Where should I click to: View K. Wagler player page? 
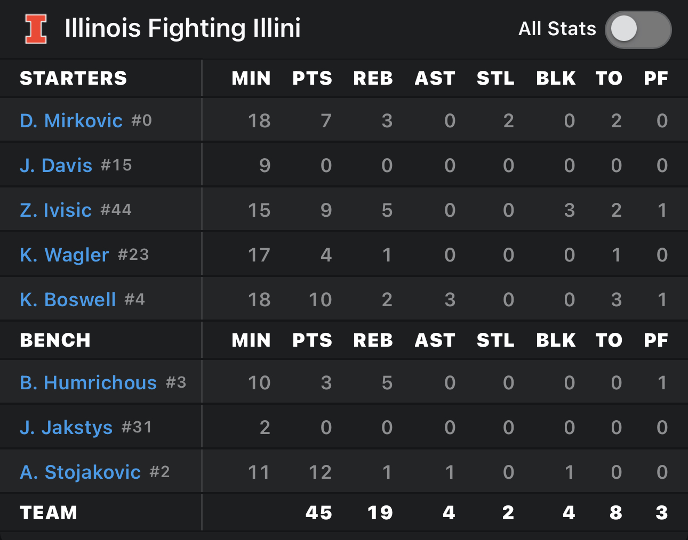(x=65, y=255)
